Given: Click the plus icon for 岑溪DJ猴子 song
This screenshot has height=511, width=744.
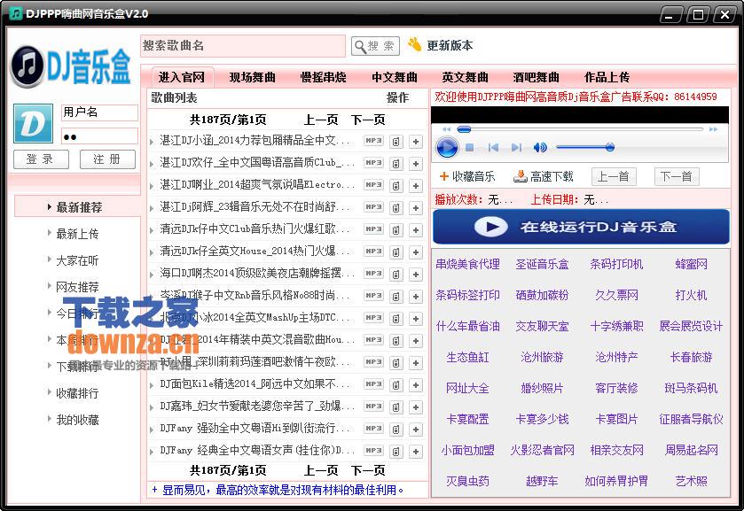Looking at the screenshot, I should (416, 297).
